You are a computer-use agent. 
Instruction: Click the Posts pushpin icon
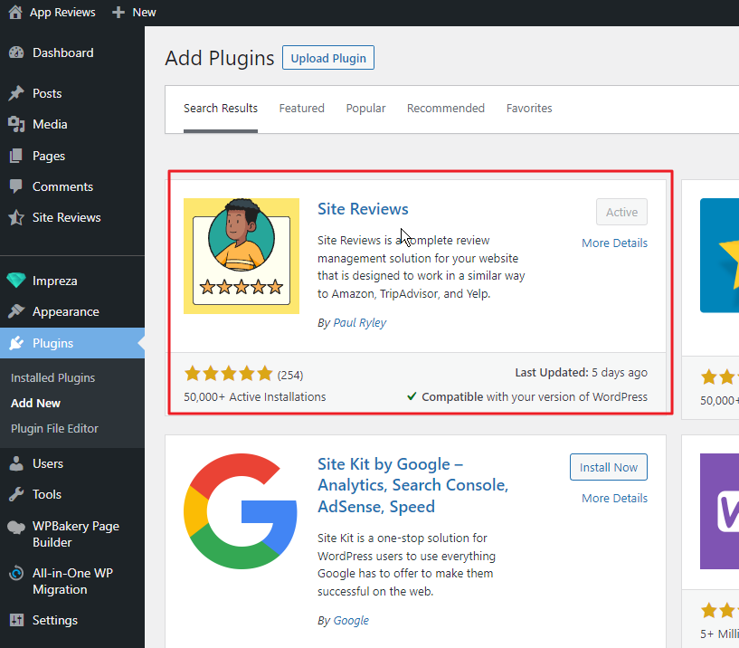tap(16, 93)
